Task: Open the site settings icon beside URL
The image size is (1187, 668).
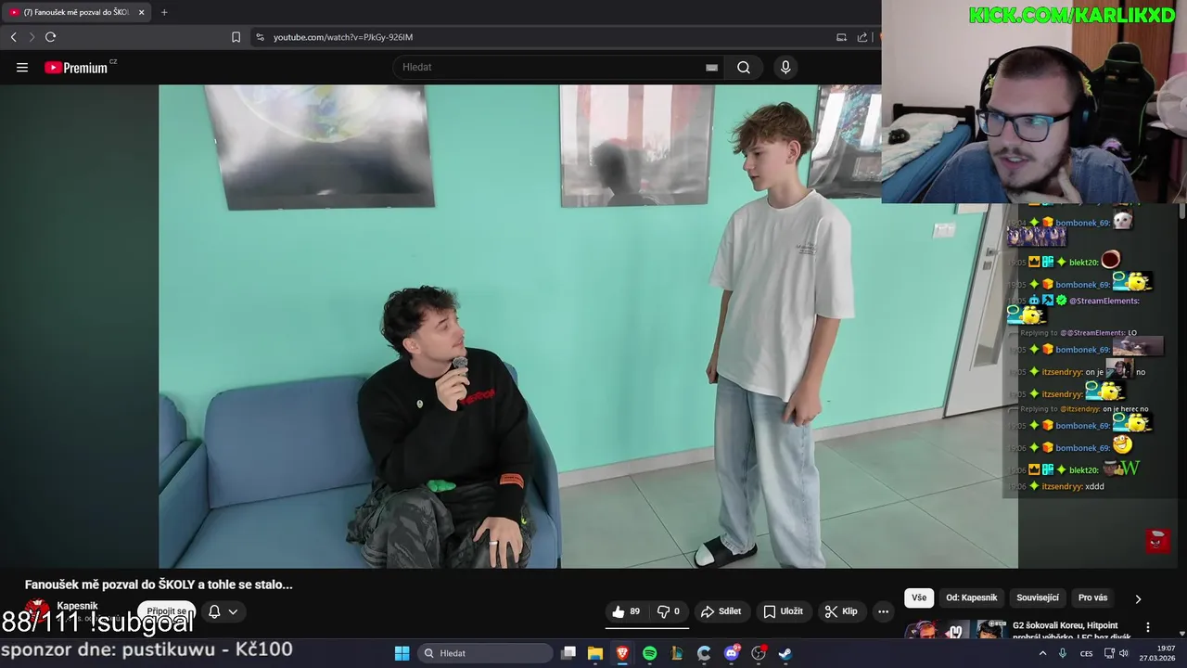Action: 260,37
